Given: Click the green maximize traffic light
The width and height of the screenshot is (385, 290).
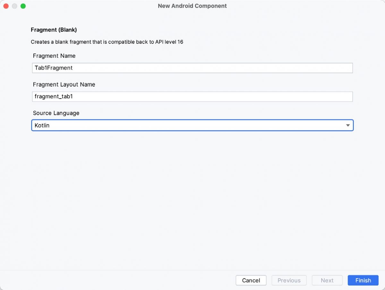Looking at the screenshot, I should 23,6.
